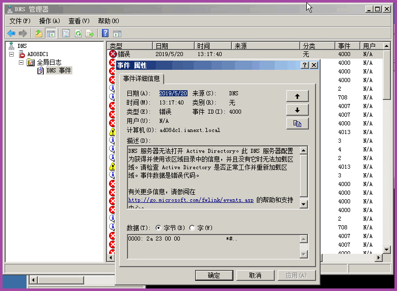Sort by the 类型 column header

[130, 46]
